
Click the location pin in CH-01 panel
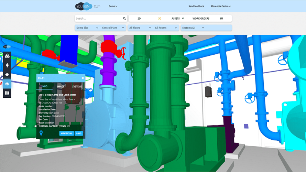click(x=42, y=133)
